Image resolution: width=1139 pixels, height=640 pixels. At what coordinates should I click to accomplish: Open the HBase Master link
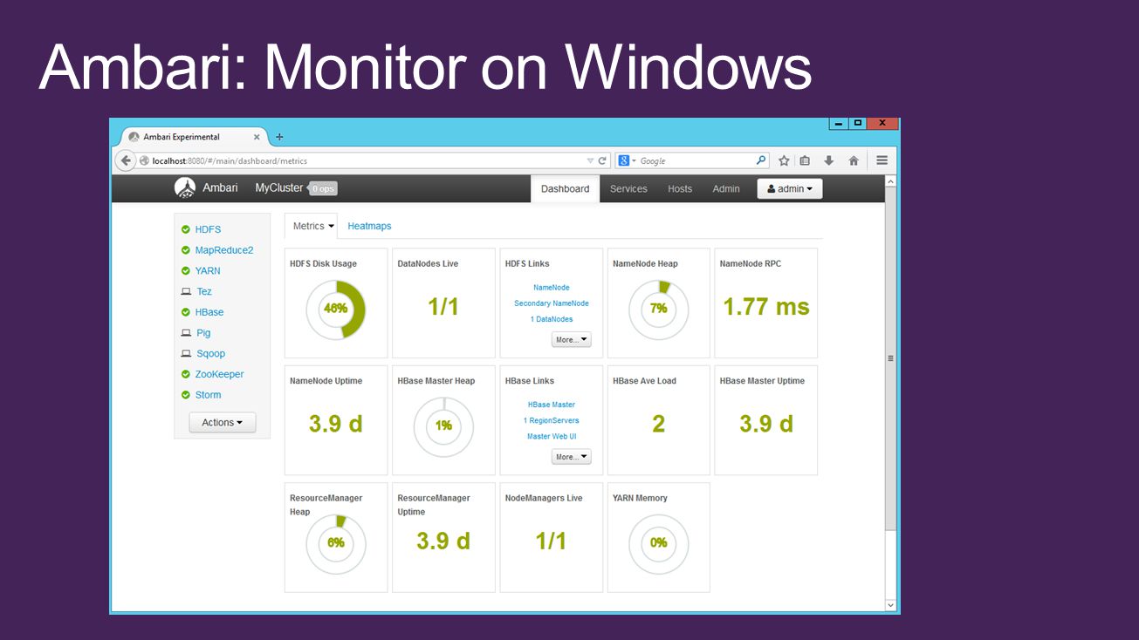coord(552,405)
